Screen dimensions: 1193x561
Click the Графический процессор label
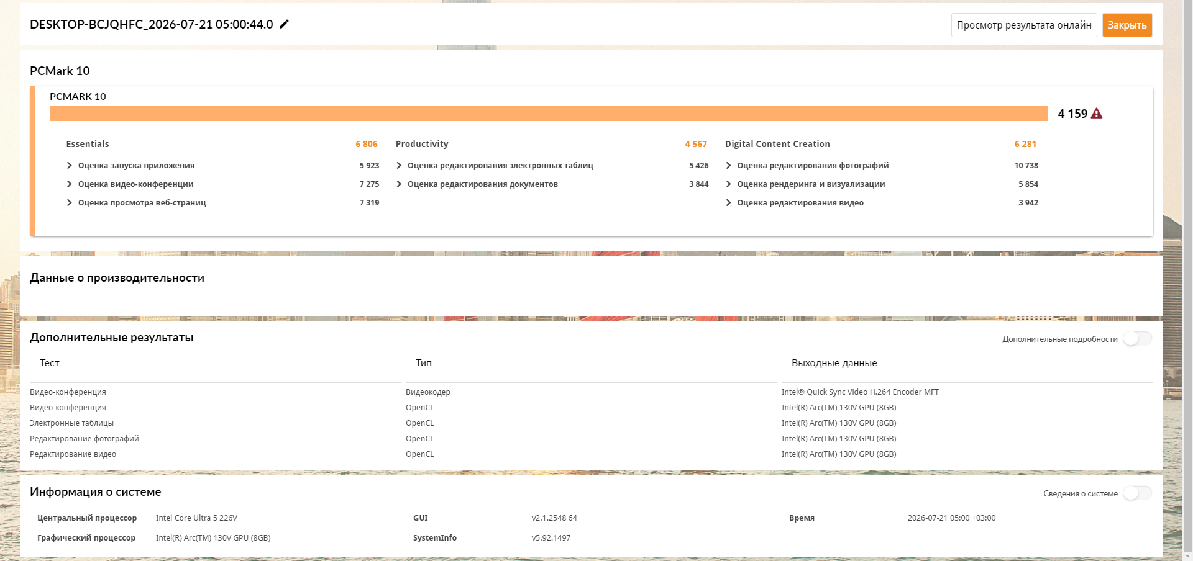(x=86, y=538)
